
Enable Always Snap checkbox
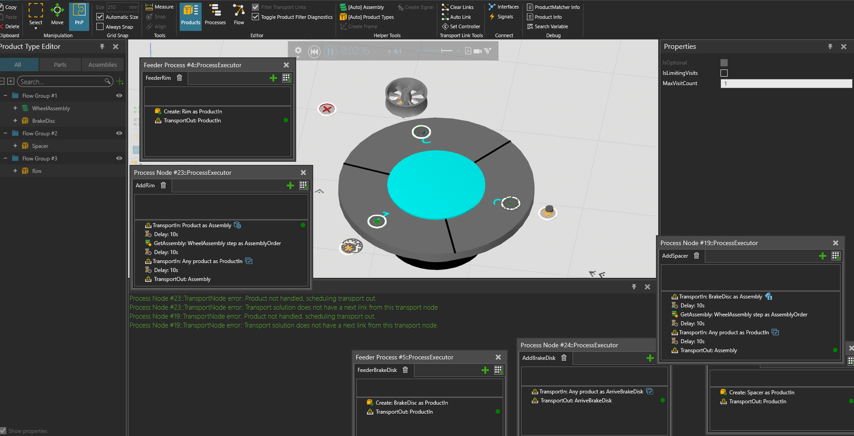point(100,27)
